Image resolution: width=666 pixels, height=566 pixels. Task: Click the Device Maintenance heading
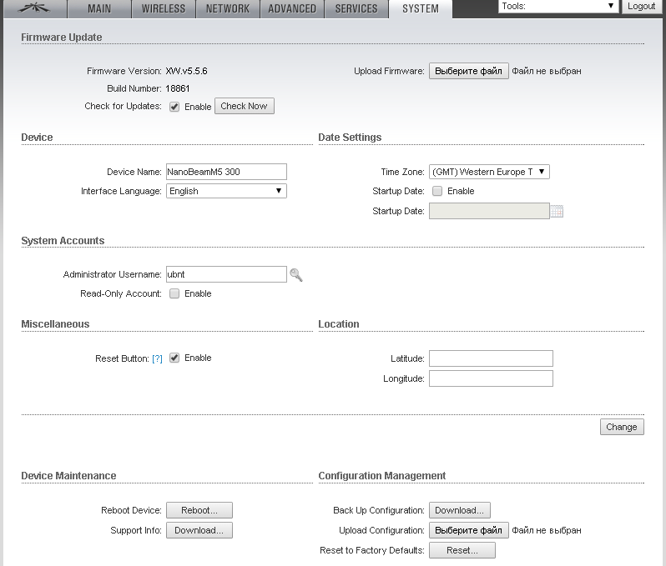click(x=68, y=476)
